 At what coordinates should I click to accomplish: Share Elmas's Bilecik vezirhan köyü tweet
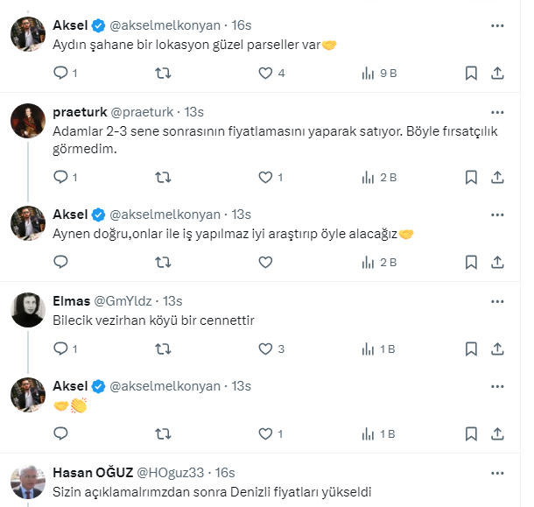[x=498, y=349]
